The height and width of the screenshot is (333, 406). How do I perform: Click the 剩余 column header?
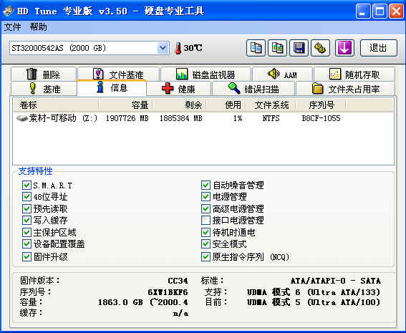[x=180, y=105]
